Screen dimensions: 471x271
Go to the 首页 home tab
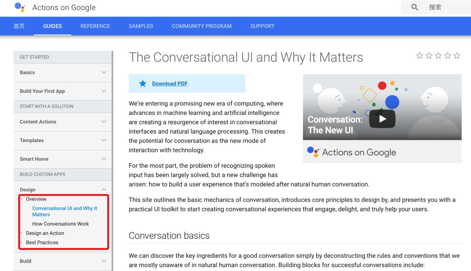(x=19, y=26)
